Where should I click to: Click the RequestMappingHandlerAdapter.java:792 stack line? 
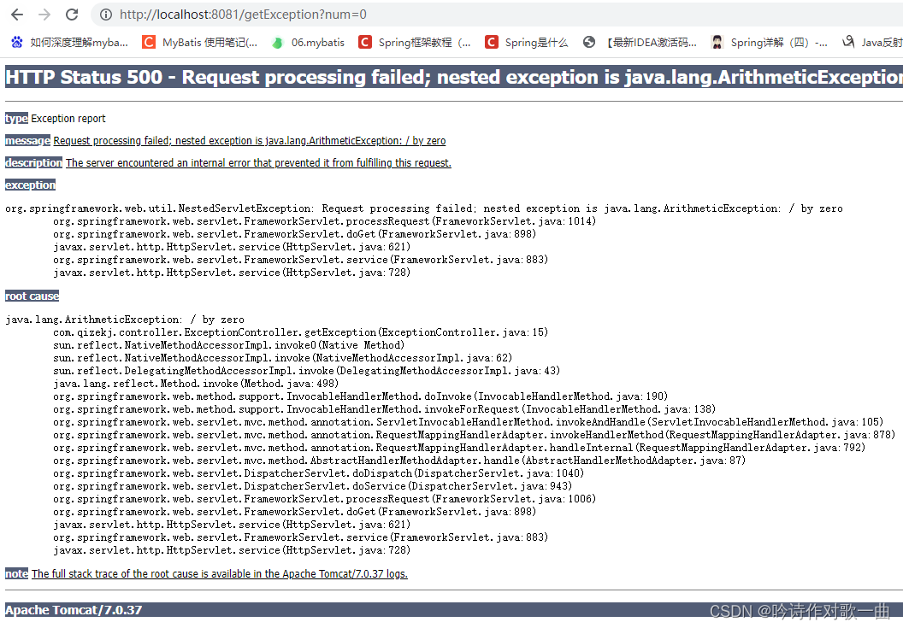click(x=459, y=447)
